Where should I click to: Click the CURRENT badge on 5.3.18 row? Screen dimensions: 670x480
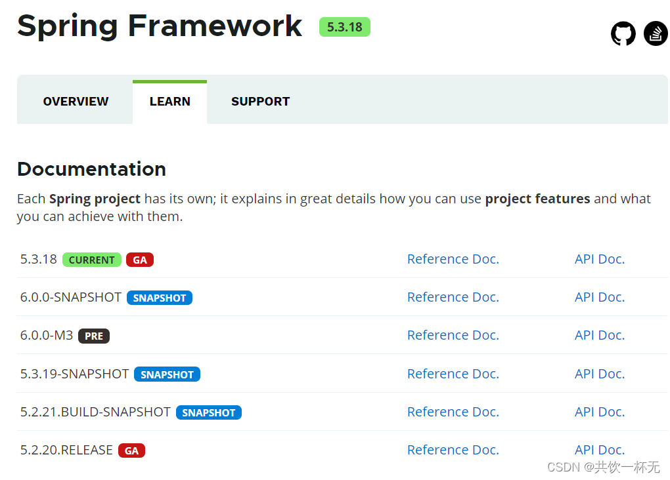92,260
